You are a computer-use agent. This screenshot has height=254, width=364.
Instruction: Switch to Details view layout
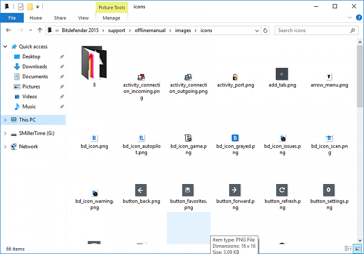click(348, 249)
